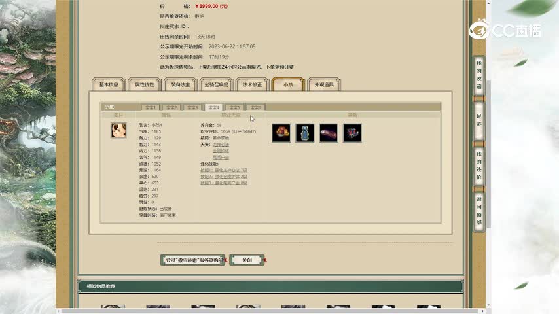This screenshot has height=314, width=559.
Task: Open the 基本信息 tab
Action: coord(109,84)
